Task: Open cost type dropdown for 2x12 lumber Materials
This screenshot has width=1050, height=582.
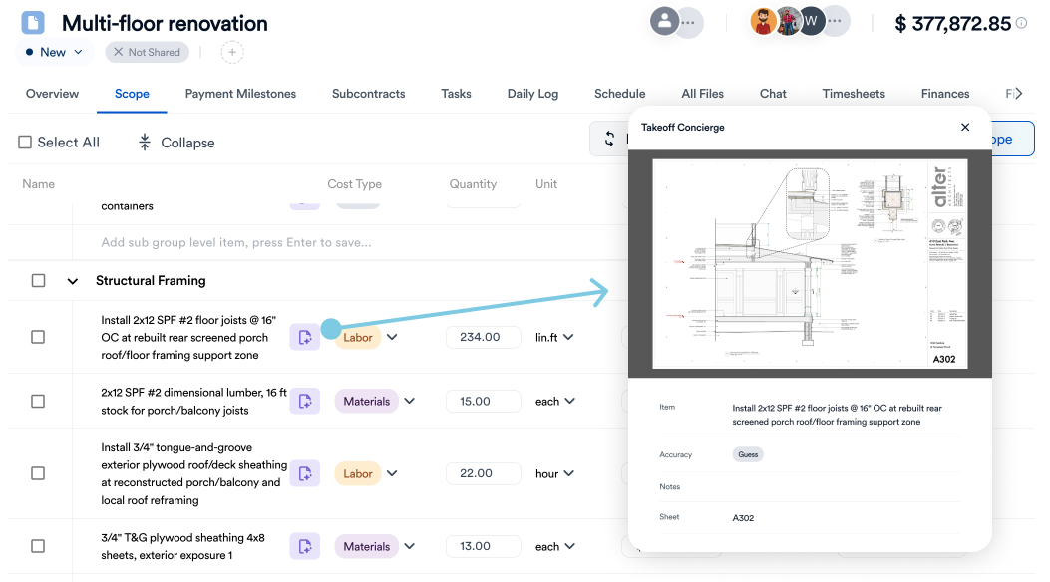Action: 409,402
